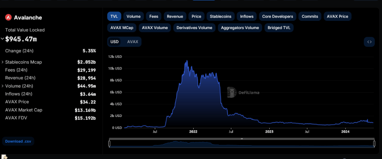Expand Stablecoins Mcap details

3,62
